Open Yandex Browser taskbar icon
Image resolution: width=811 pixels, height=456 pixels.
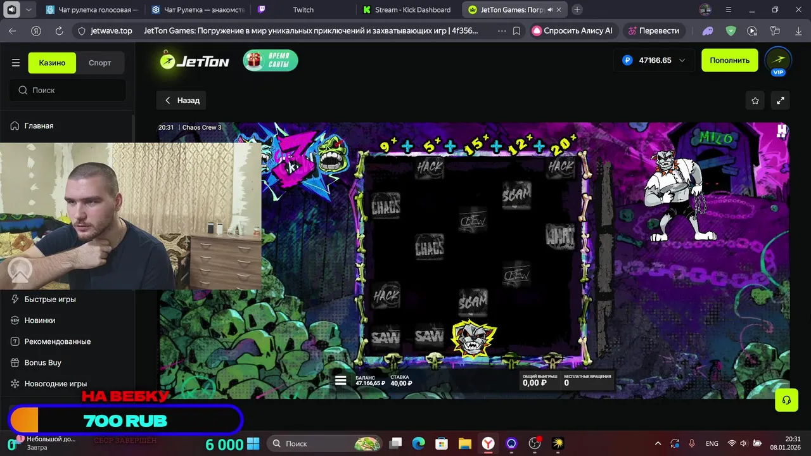point(489,443)
